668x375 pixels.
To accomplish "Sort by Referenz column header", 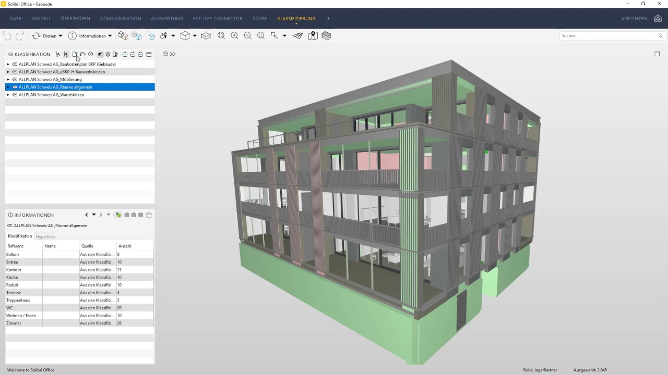I will click(x=24, y=246).
